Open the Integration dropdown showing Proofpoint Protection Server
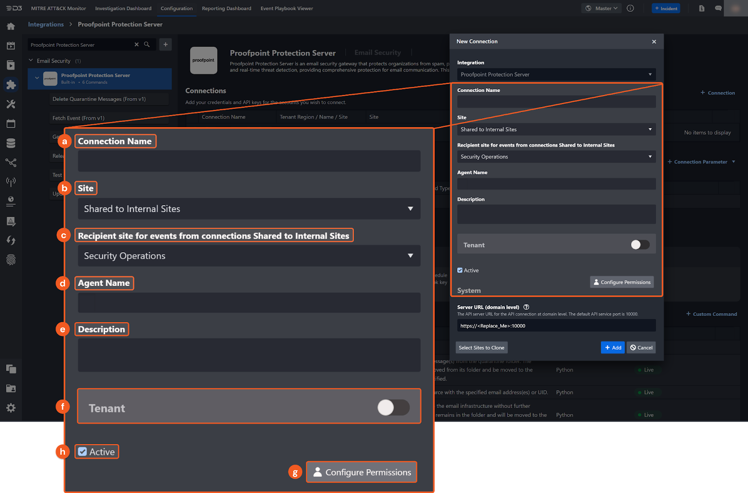Image resolution: width=748 pixels, height=493 pixels. [556, 74]
